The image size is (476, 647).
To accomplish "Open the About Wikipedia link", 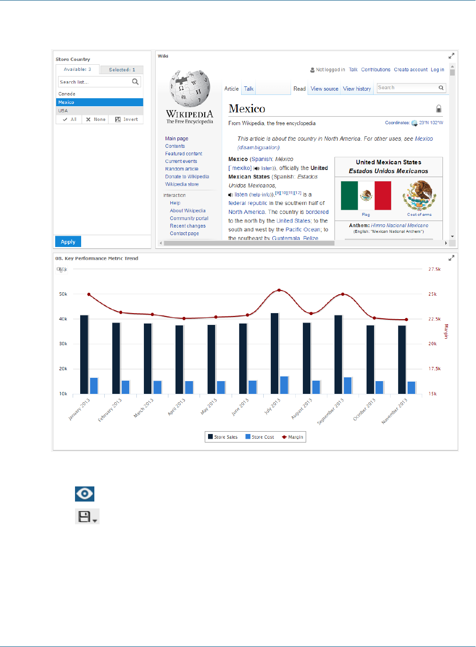I will point(188,211).
